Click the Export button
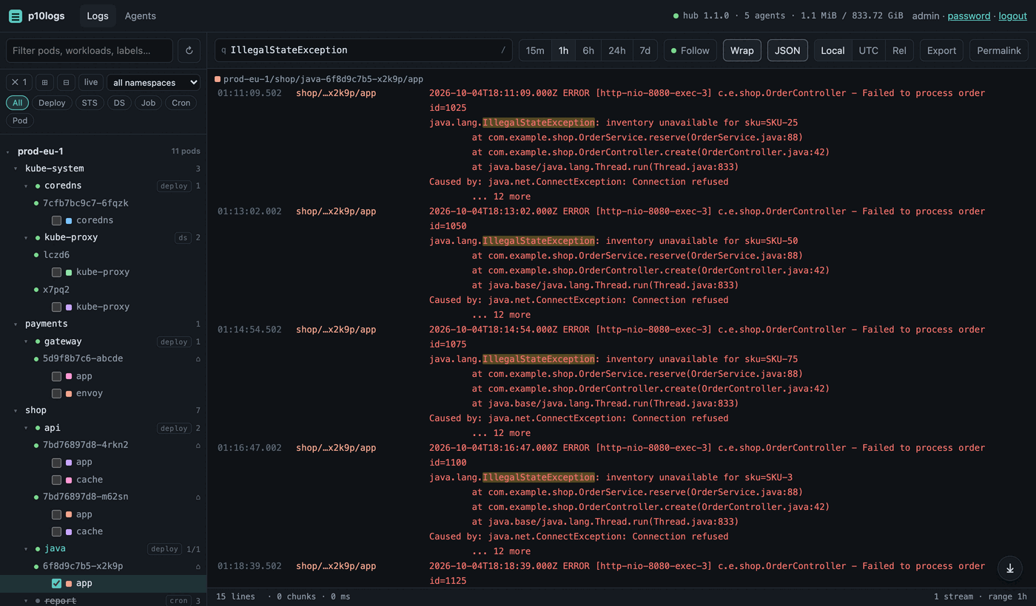This screenshot has height=606, width=1036. coord(941,50)
